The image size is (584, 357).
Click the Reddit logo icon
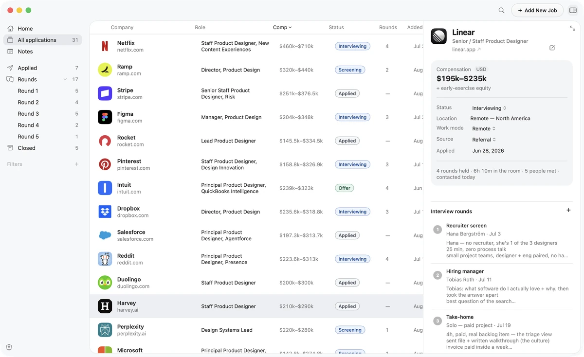click(x=105, y=259)
